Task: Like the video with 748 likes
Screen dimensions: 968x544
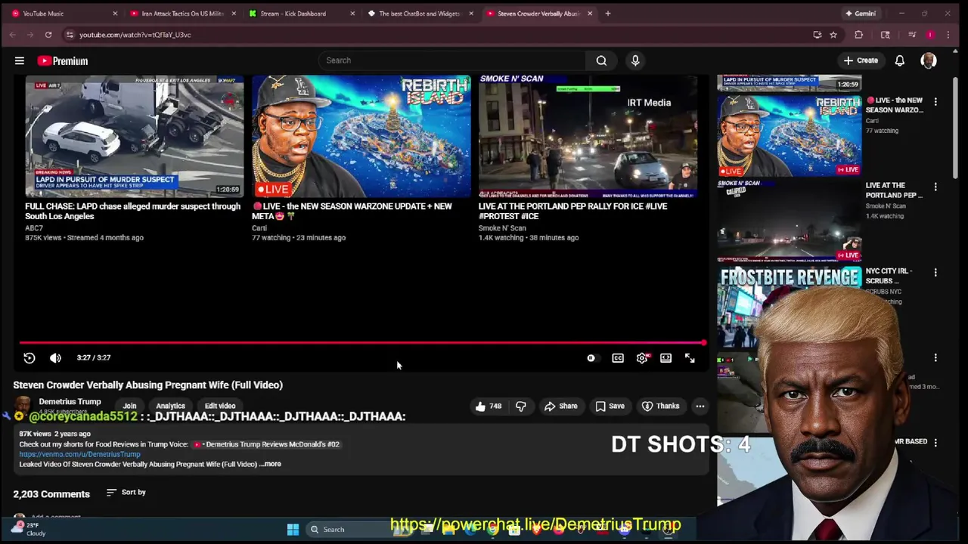Action: [488, 406]
